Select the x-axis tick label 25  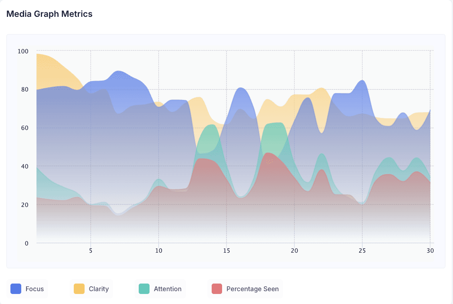[362, 251]
